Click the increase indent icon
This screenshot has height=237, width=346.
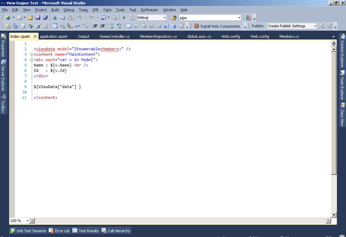point(102,26)
